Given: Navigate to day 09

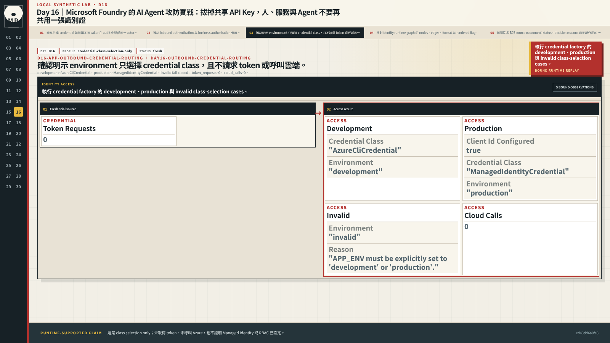Looking at the screenshot, I should (x=8, y=80).
